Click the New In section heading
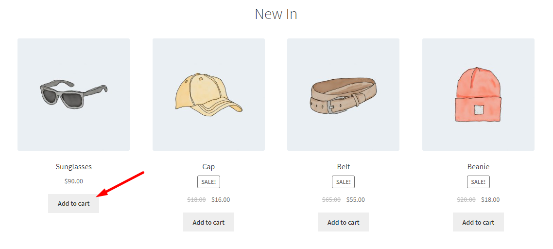This screenshot has width=553, height=249. click(x=276, y=14)
